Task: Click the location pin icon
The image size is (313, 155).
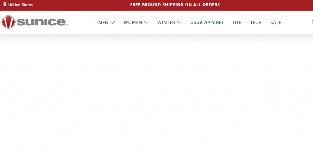Action: click(5, 4)
